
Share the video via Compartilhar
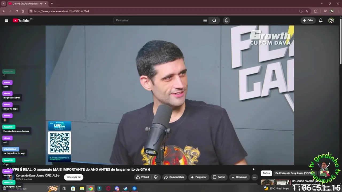(x=174, y=177)
